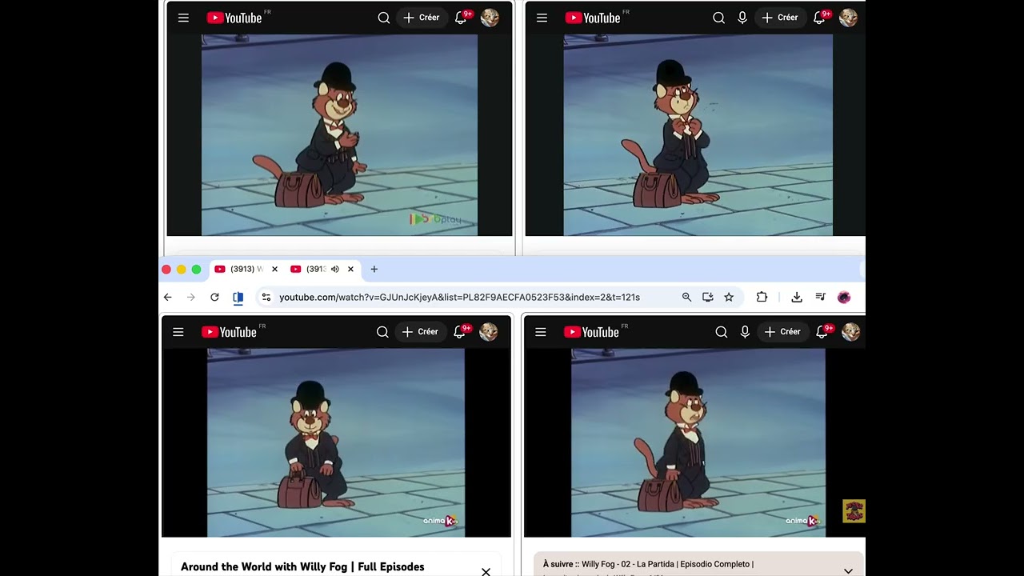Click the microphone voice search in the top-right pane

[x=742, y=18]
